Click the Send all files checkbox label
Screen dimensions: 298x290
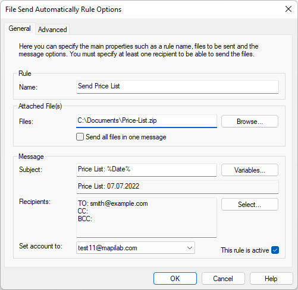coord(126,137)
